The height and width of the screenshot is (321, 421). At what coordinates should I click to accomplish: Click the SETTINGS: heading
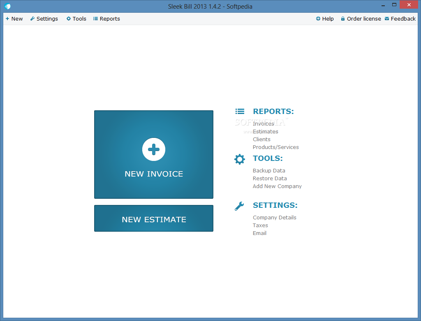pos(275,205)
